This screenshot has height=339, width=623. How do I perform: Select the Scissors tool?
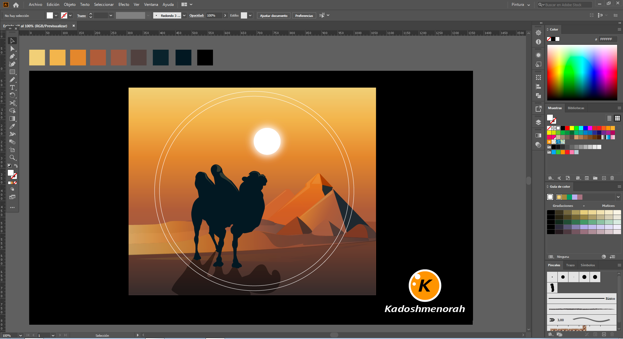pos(12,103)
